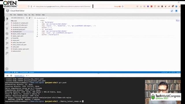This screenshot has height=104, width=185.
Task: Click the purple circle browser extension icon
Action: tap(148, 6)
